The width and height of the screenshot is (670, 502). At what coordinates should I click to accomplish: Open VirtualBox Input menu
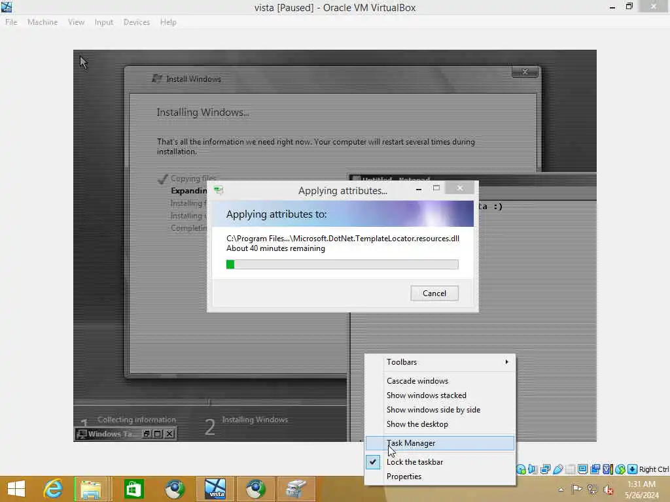point(104,22)
